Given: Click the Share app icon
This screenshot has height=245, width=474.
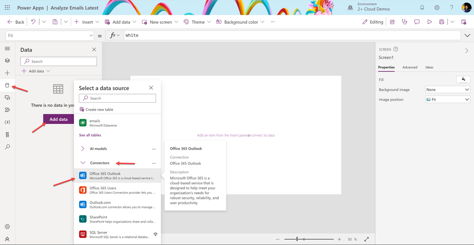Looking at the screenshot, I should 392,22.
